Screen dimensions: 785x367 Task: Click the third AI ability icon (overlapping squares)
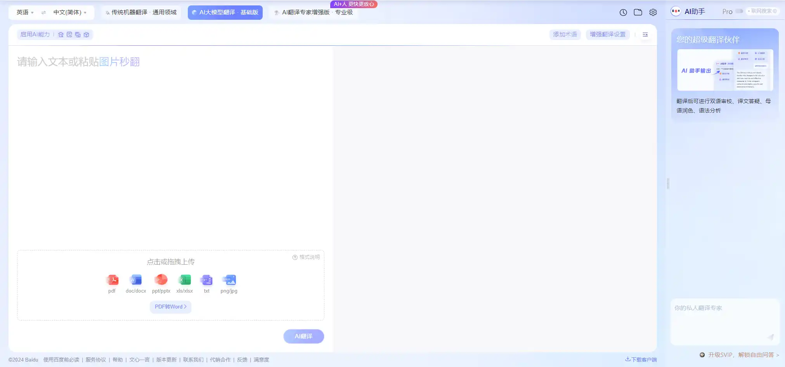[x=78, y=34]
